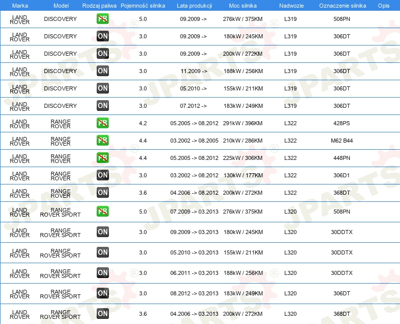Click the 06.2011 -> 03.2013 production years cell
Screen dimensions: 400x324
point(194,273)
